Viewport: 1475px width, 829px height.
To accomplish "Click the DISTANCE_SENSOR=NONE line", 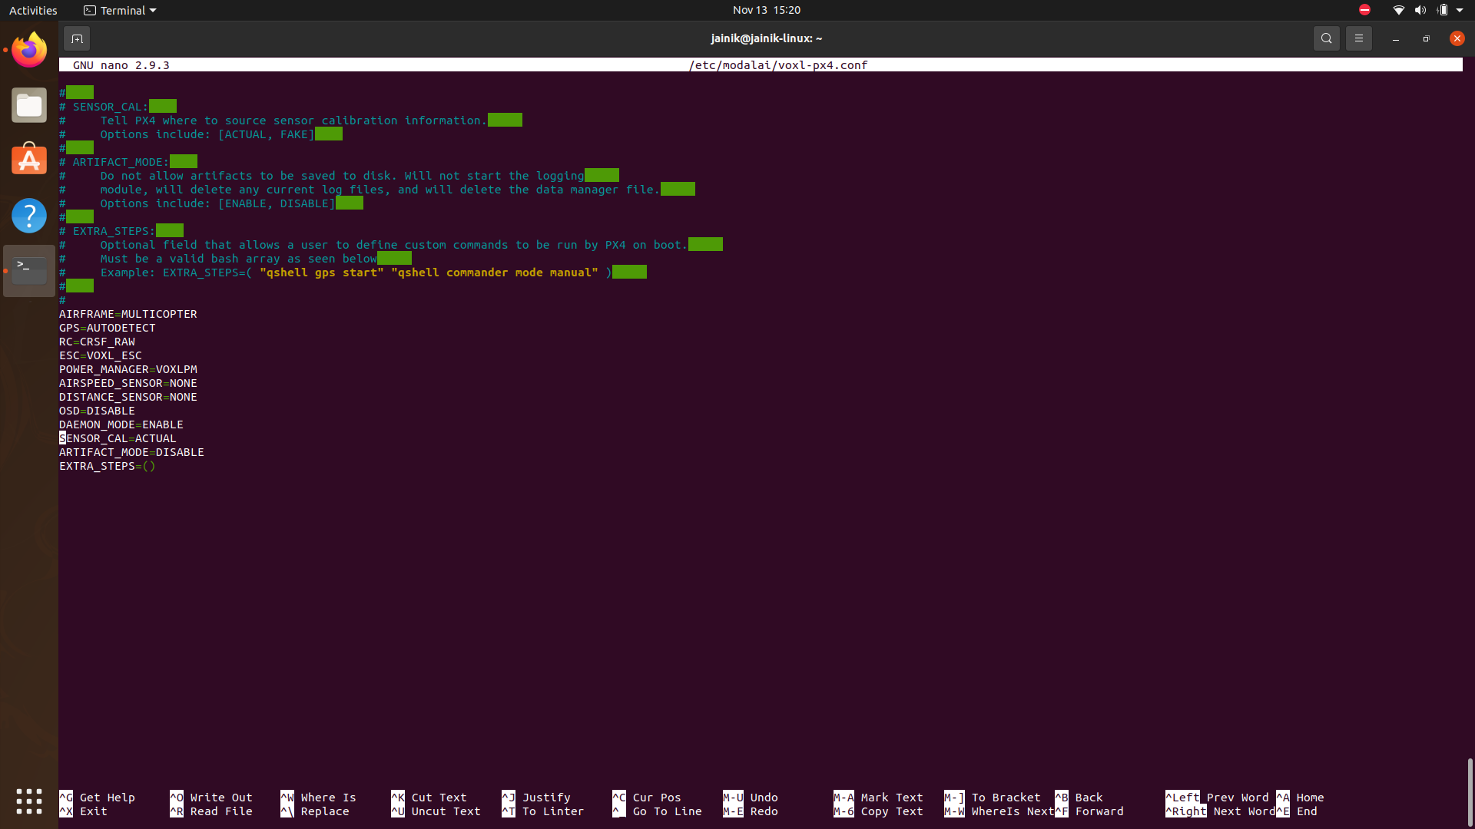I will point(128,397).
